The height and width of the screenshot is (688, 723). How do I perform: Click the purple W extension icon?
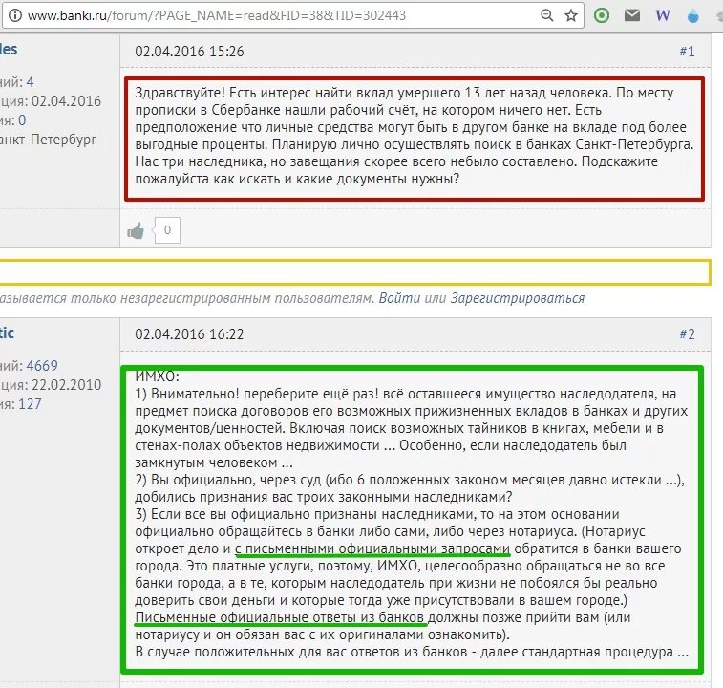tap(663, 15)
